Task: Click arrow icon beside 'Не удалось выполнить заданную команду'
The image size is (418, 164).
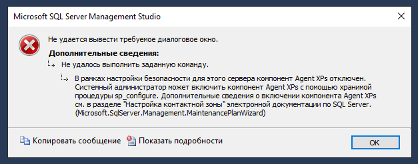Action: [51, 64]
